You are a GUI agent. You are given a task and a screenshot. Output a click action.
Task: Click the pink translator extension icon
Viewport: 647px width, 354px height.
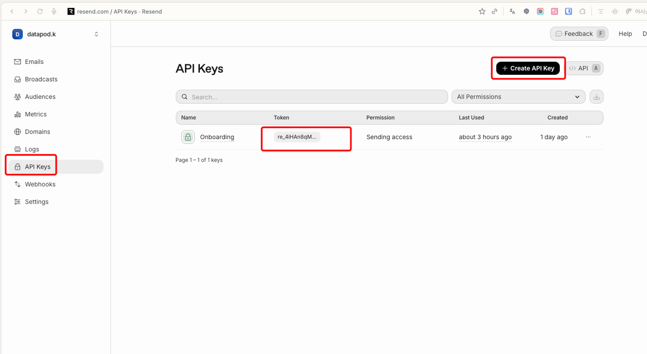point(554,11)
